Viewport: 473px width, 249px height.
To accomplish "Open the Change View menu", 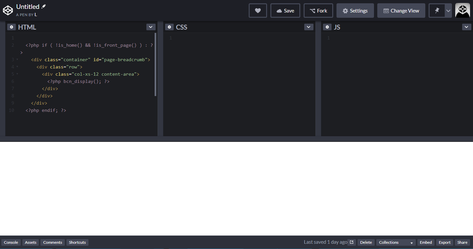I will [401, 10].
